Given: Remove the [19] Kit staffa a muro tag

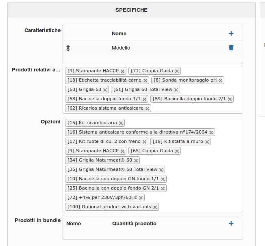Looking at the screenshot, I should point(207,142).
